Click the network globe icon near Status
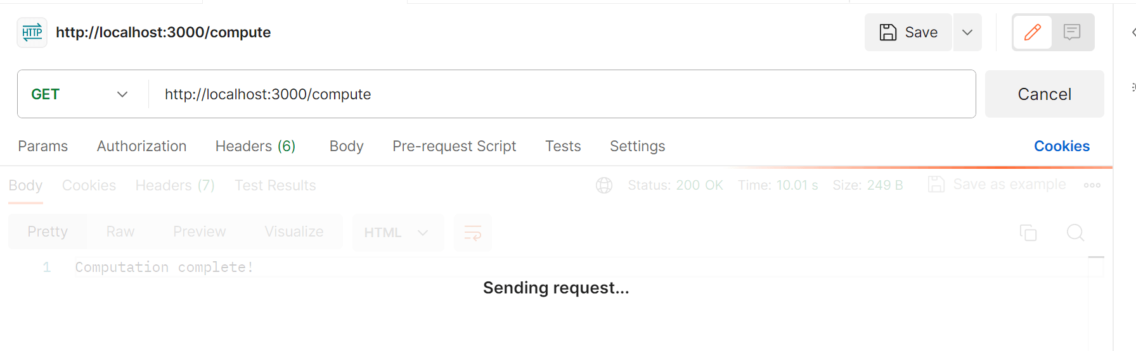 (x=604, y=185)
